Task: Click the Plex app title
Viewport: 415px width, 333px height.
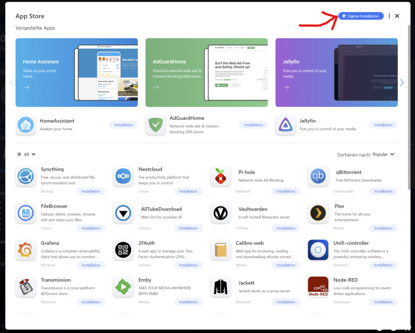Action: point(339,206)
